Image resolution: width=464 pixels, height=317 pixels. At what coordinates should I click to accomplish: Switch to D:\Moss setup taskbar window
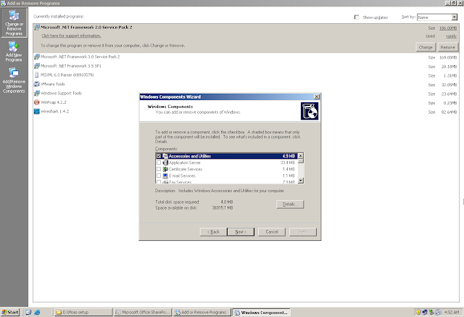tap(83, 312)
